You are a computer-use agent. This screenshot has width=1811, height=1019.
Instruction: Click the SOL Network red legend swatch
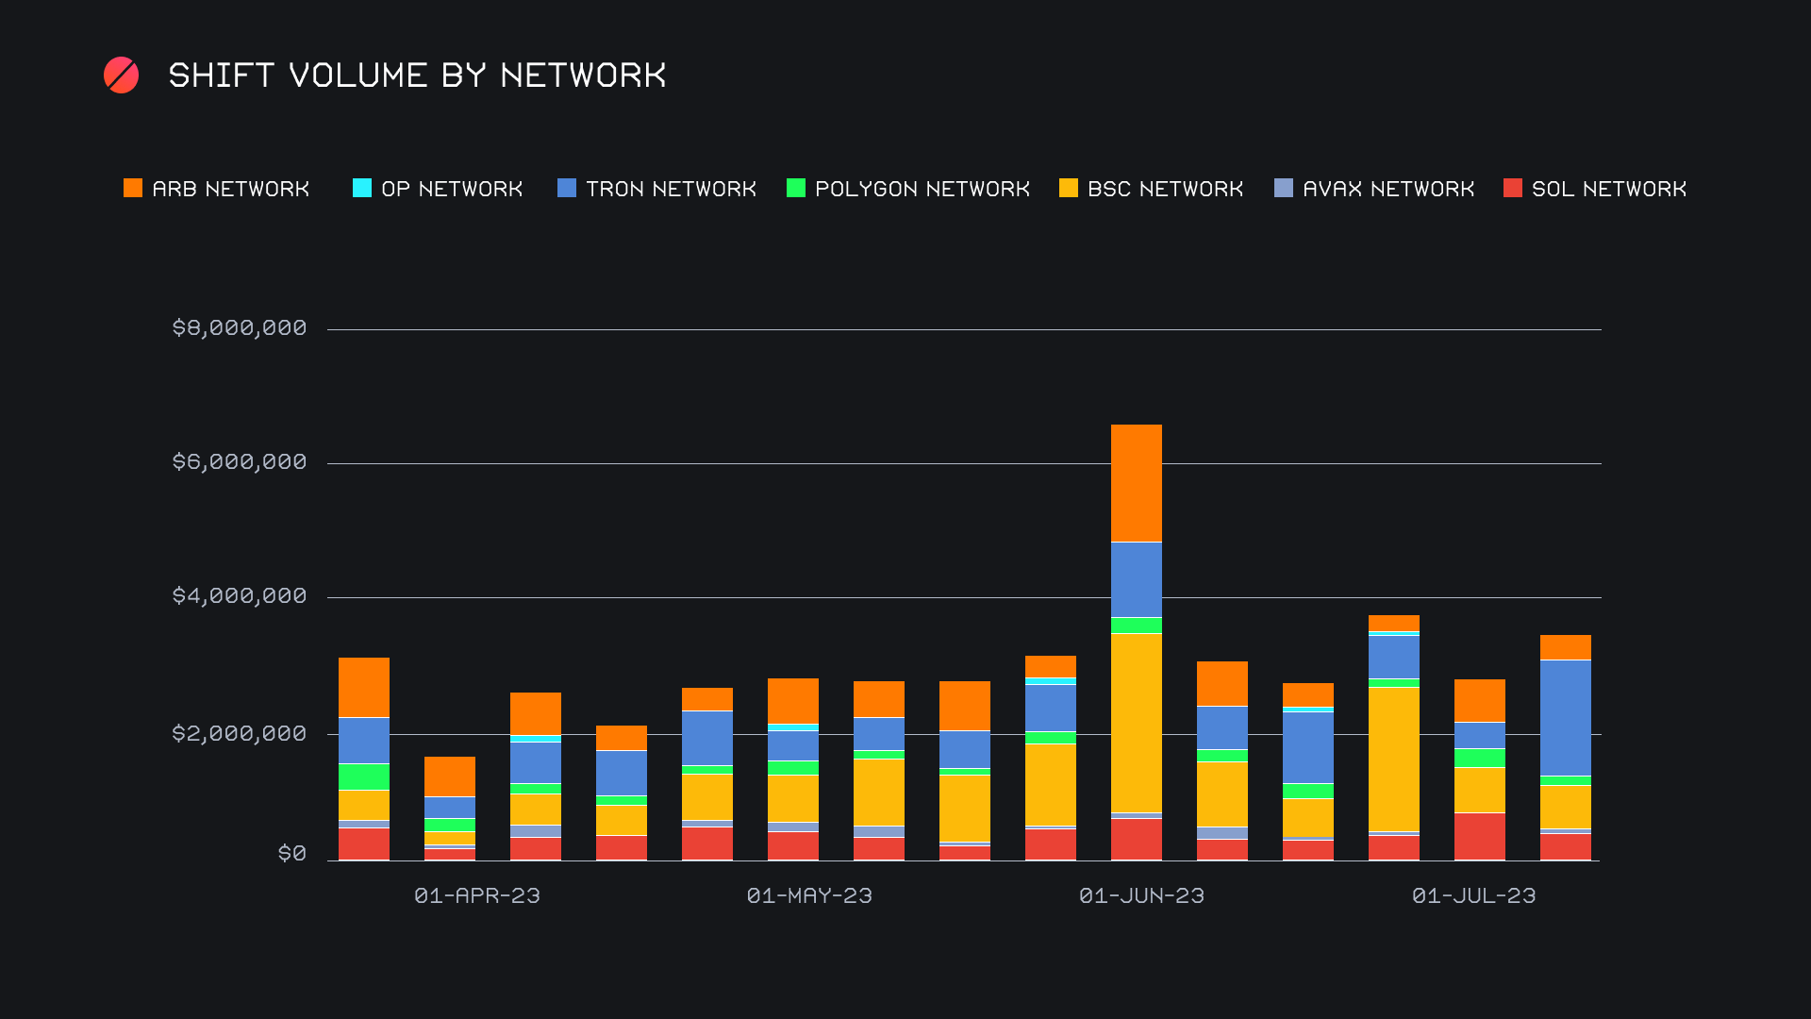pyautogui.click(x=1513, y=188)
